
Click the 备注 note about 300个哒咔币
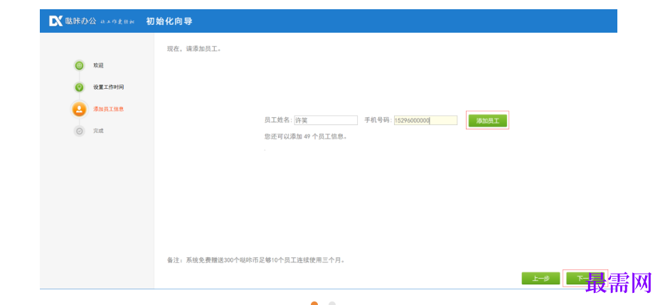click(x=256, y=260)
